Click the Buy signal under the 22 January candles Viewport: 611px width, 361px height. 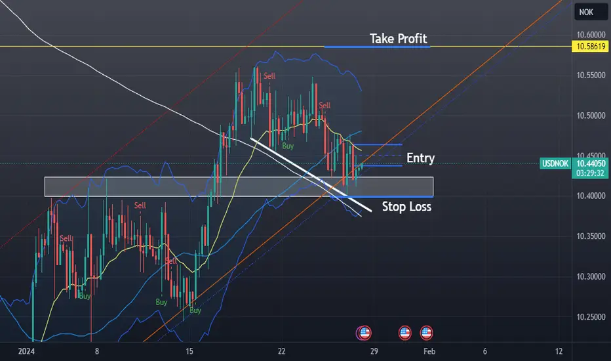click(288, 146)
